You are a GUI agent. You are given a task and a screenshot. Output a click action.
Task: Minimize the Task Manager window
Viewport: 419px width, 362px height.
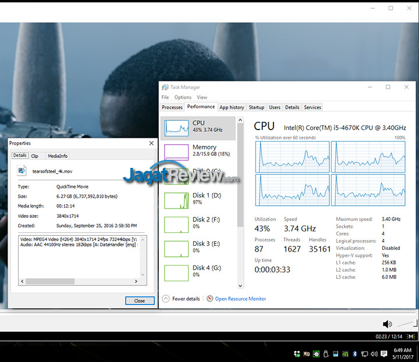(370, 87)
